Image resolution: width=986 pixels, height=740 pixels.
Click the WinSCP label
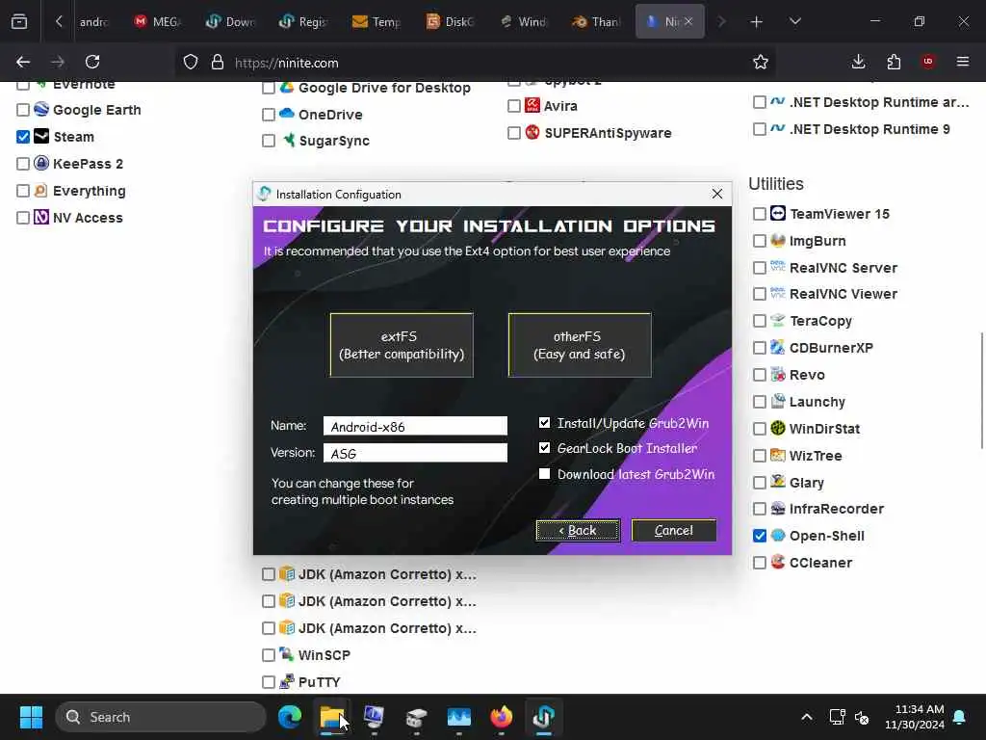tap(324, 655)
